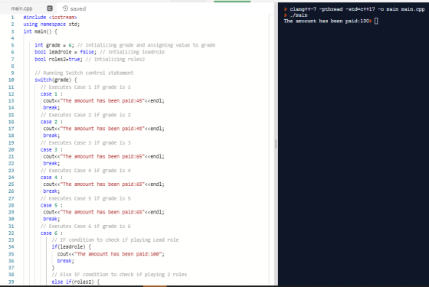The height and width of the screenshot is (287, 429).
Task: Click line number 39 in the gutter
Action: (11, 282)
